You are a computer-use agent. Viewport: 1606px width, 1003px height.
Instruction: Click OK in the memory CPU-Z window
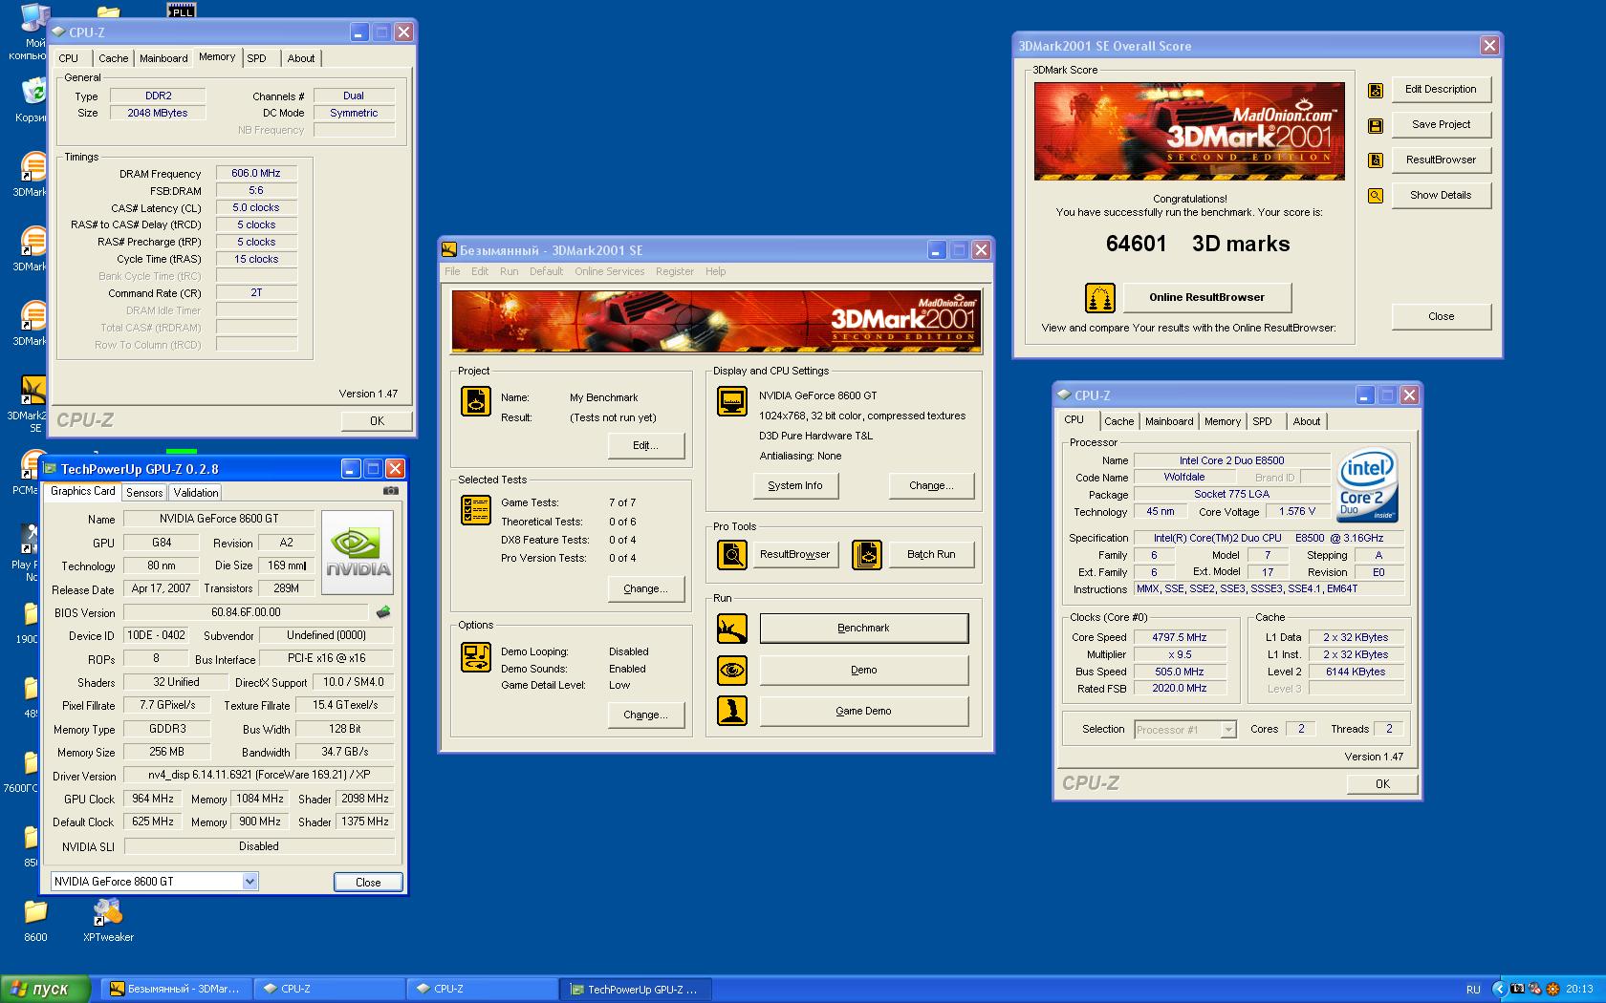[377, 420]
